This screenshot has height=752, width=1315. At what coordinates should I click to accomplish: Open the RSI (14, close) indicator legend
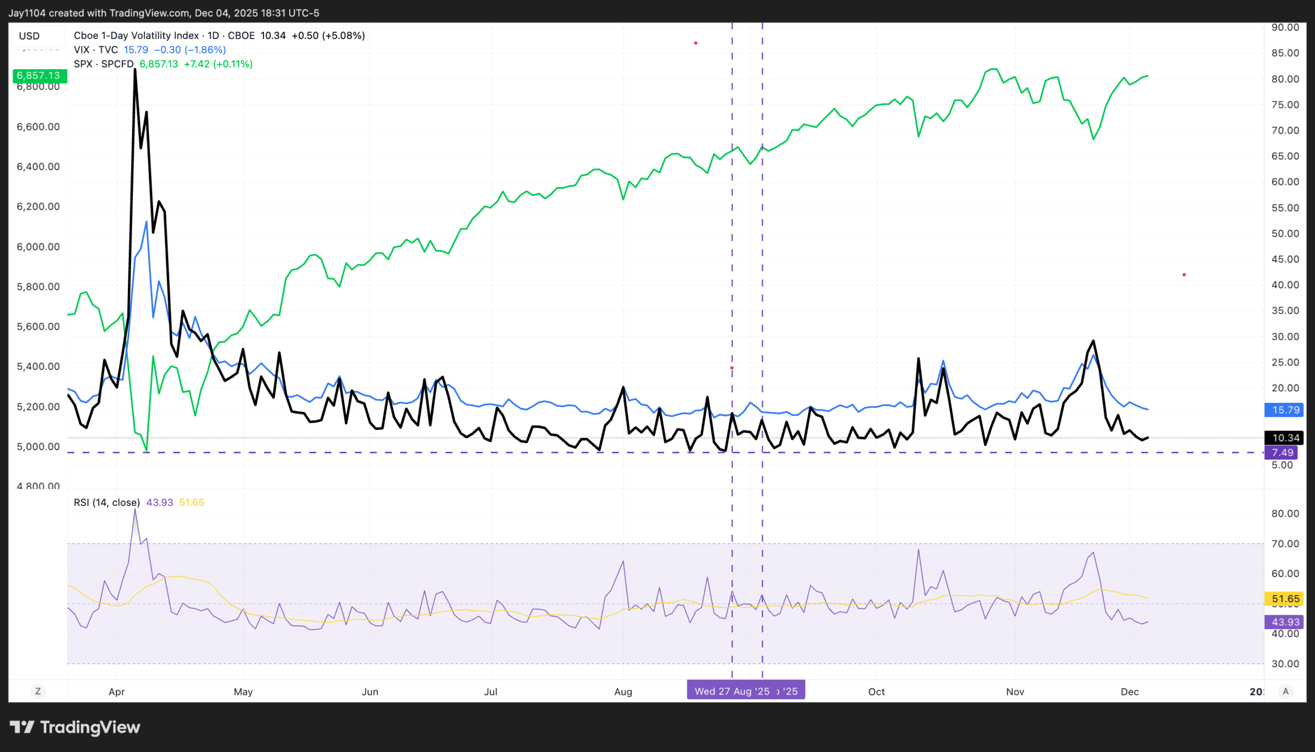[x=106, y=502]
